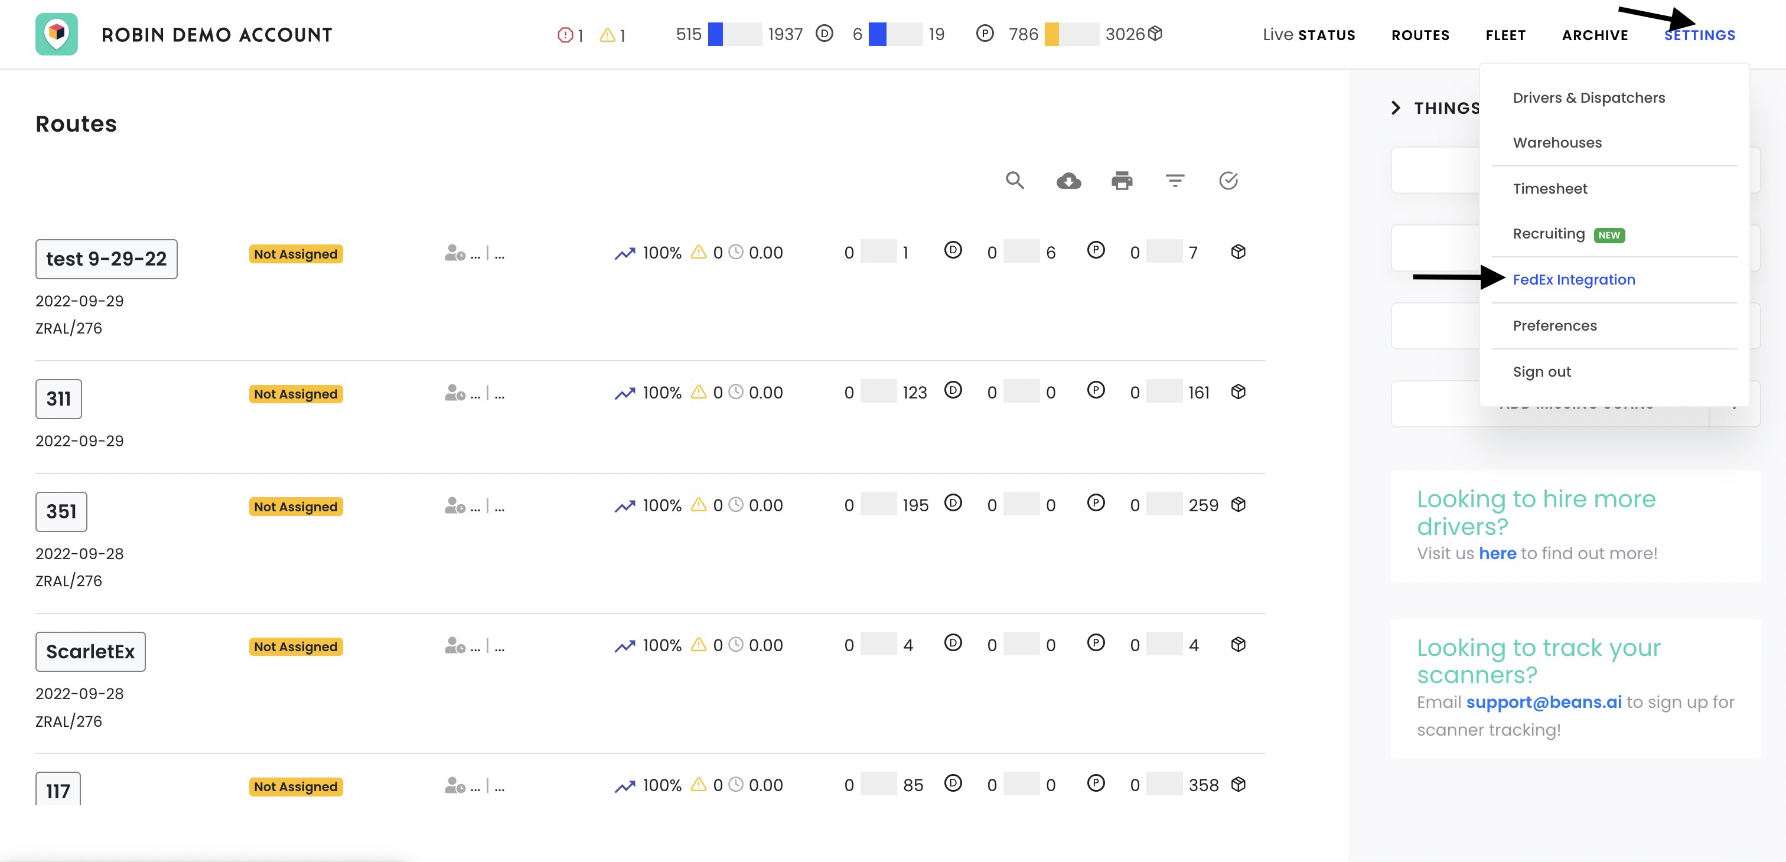Open the filter list icon
1786x862 pixels.
coord(1175,181)
